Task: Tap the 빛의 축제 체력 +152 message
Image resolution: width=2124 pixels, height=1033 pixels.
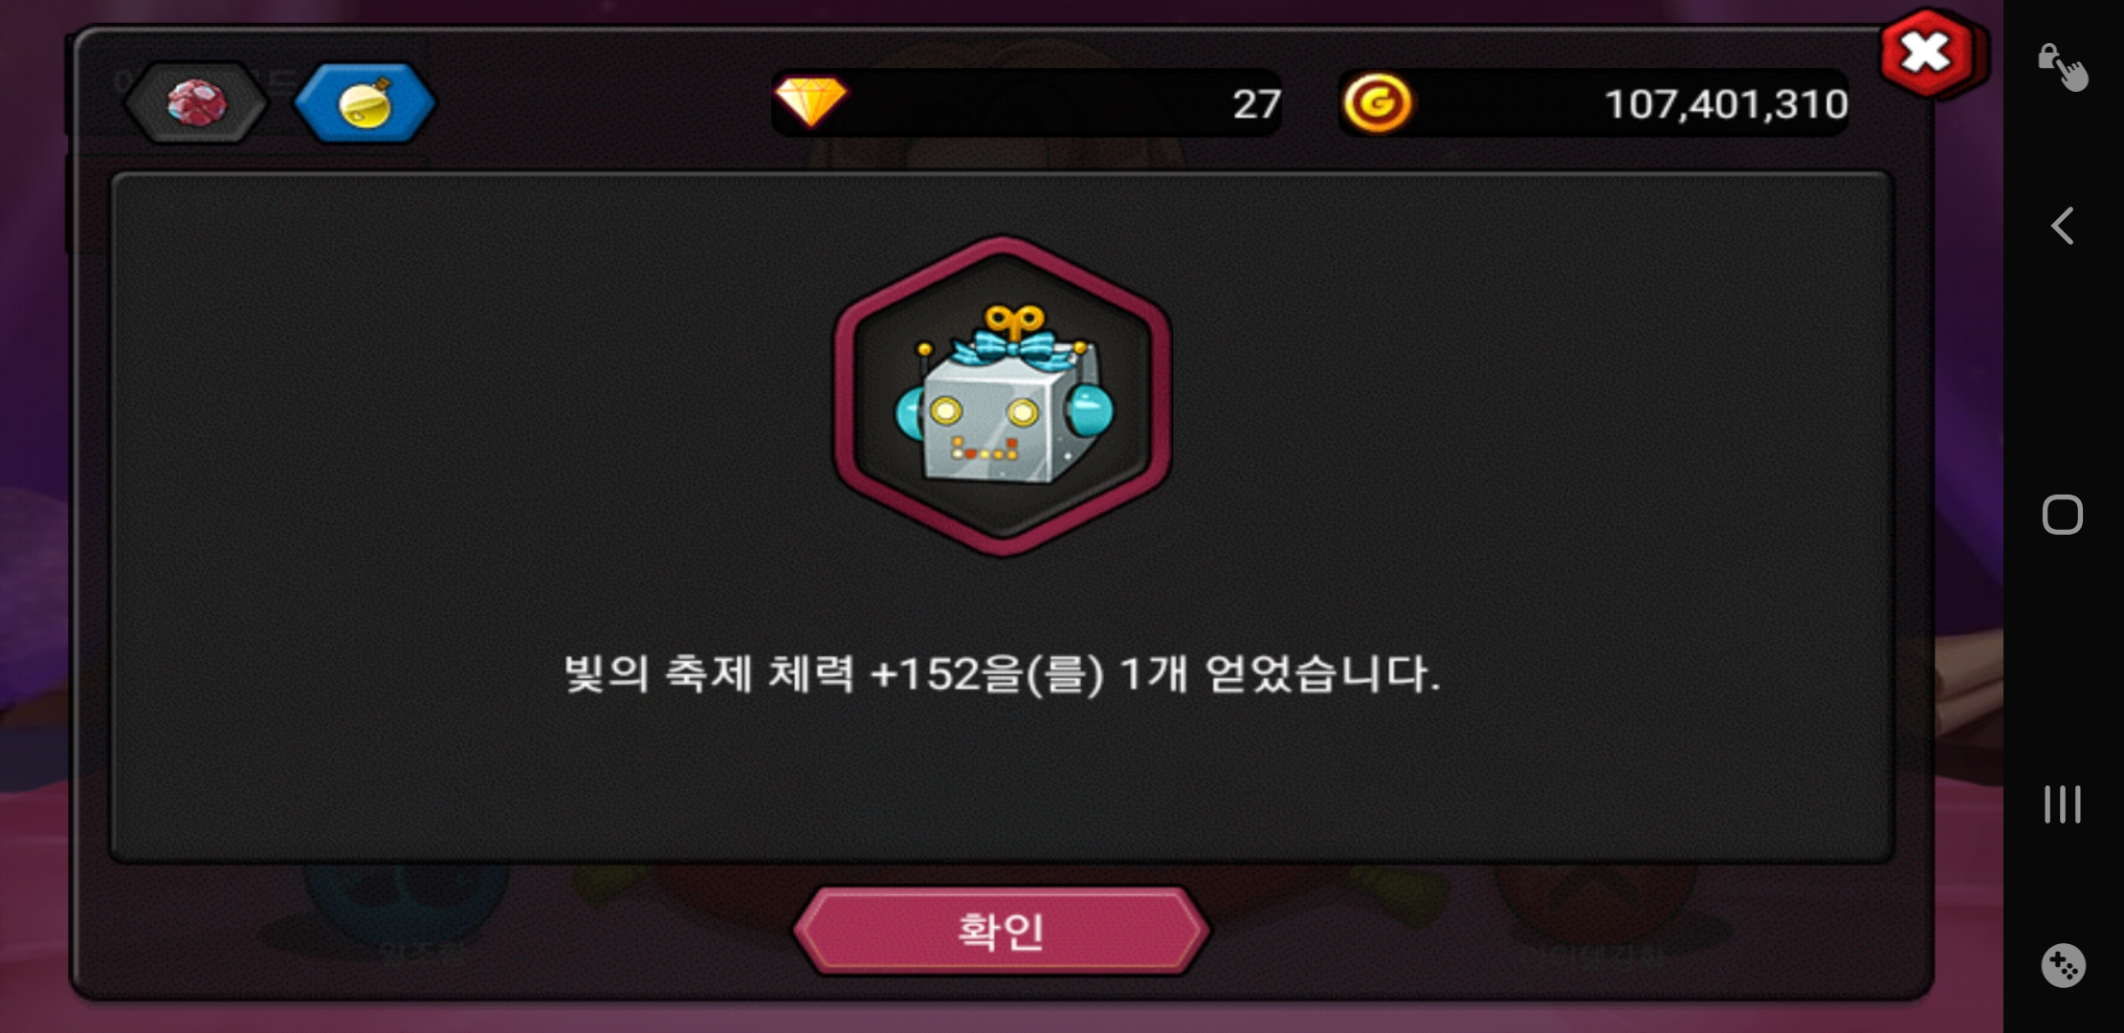Action: [x=1002, y=674]
